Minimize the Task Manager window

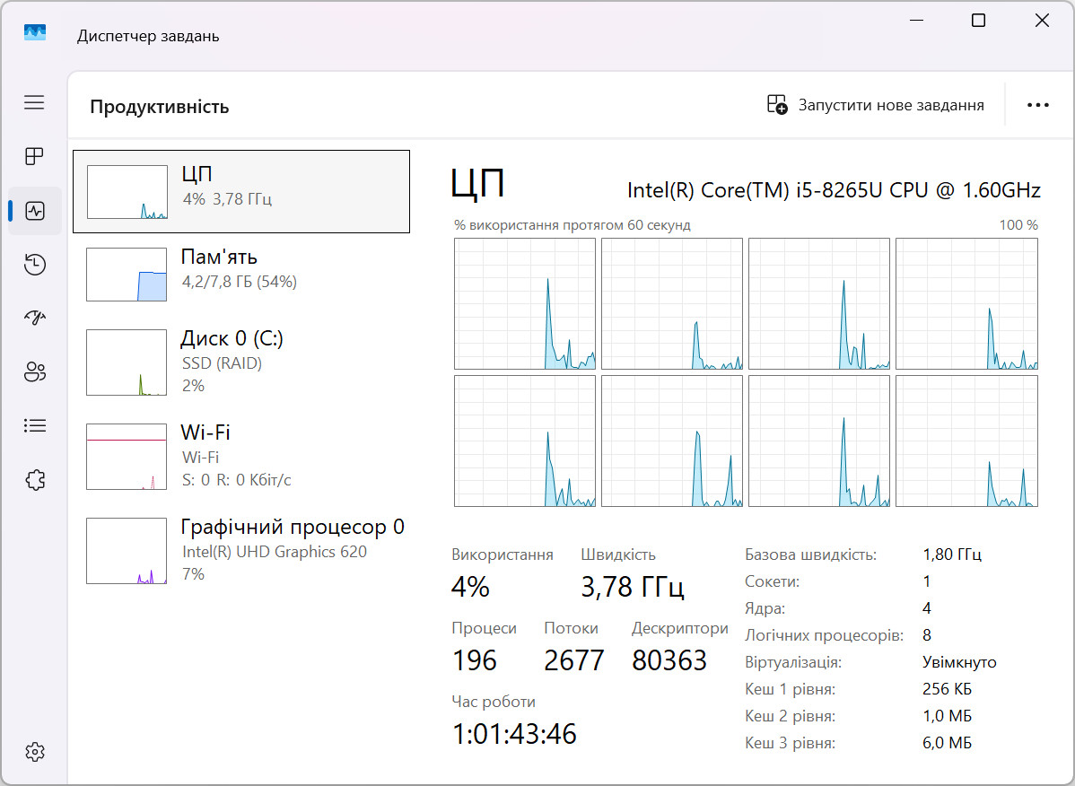pyautogui.click(x=917, y=21)
